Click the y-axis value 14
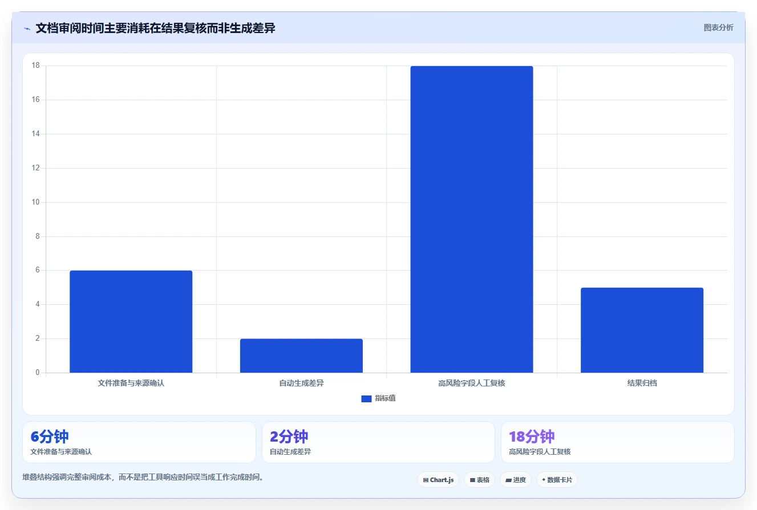The width and height of the screenshot is (757, 510). click(36, 134)
